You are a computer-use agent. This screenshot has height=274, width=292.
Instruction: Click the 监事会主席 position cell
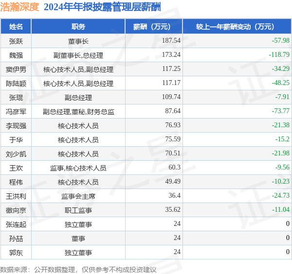click(x=78, y=196)
